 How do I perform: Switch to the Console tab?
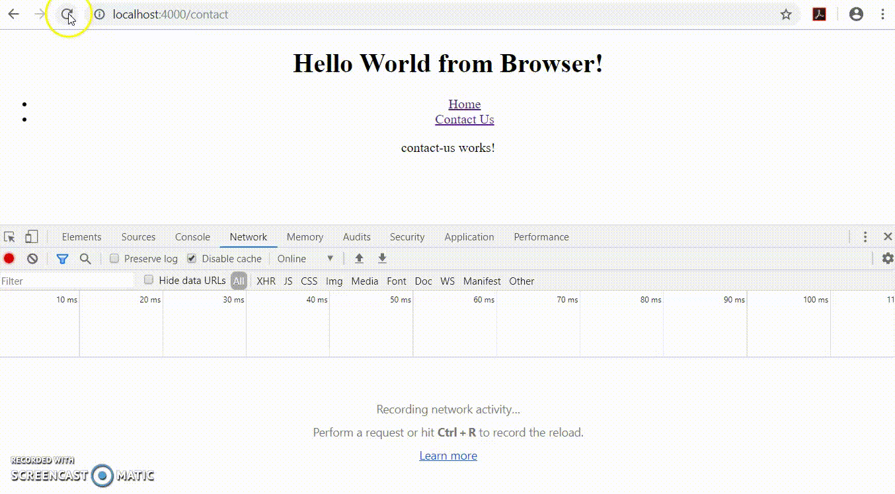[192, 236]
